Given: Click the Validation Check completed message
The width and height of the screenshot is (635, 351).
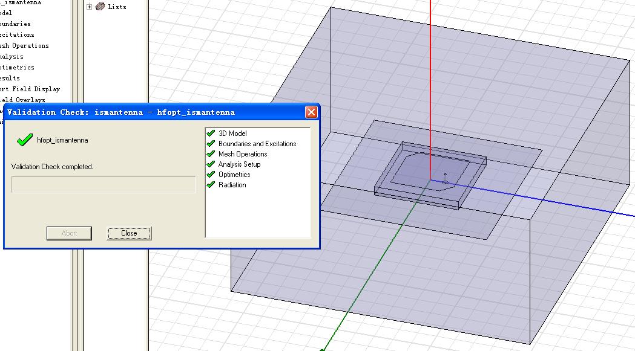Looking at the screenshot, I should pyautogui.click(x=52, y=167).
